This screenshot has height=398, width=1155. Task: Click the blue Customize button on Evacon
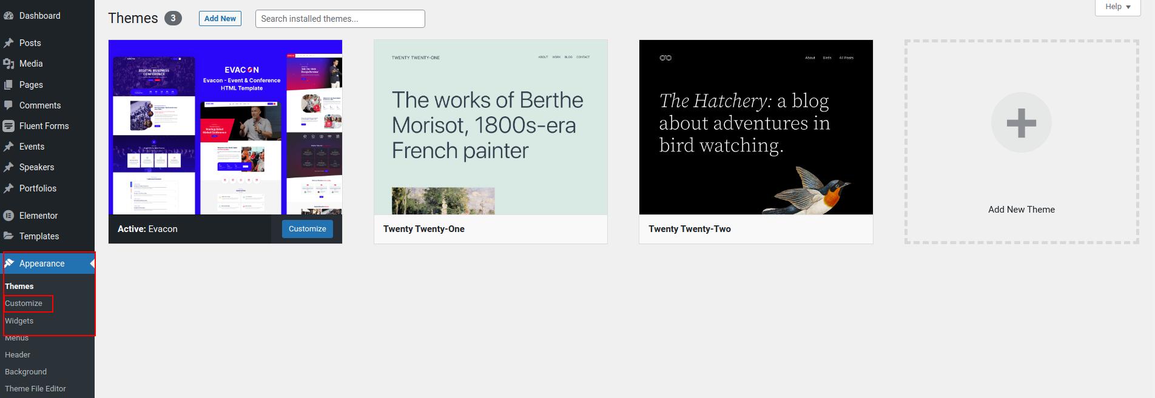pyautogui.click(x=308, y=229)
